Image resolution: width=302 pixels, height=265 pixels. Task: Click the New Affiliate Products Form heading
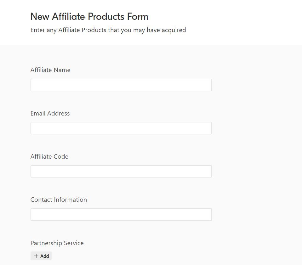pyautogui.click(x=89, y=16)
